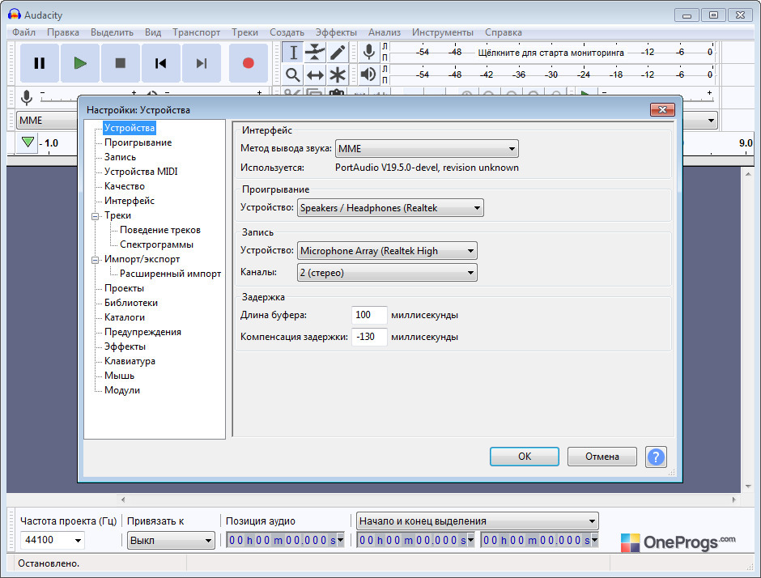
Task: Close the Настройки dialog with red X
Action: pos(662,109)
